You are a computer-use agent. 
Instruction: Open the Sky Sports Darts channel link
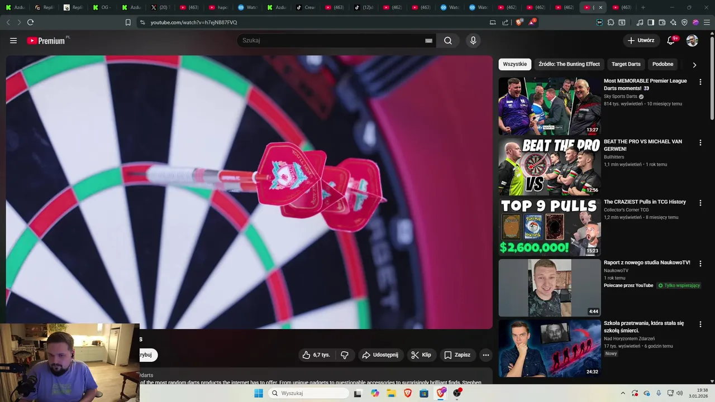[620, 97]
